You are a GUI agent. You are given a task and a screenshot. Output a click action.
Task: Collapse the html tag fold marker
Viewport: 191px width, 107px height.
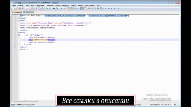(19, 18)
